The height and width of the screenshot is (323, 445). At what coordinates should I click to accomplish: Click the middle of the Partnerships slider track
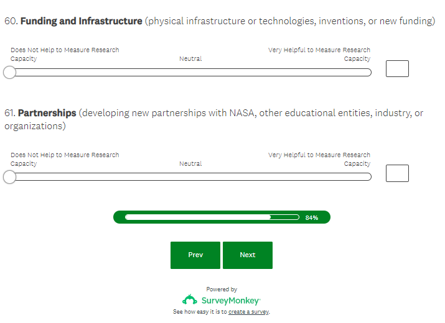pyautogui.click(x=190, y=178)
